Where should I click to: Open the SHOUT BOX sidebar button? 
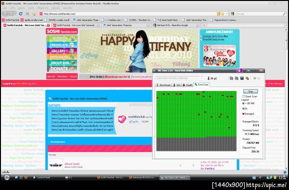62,63
